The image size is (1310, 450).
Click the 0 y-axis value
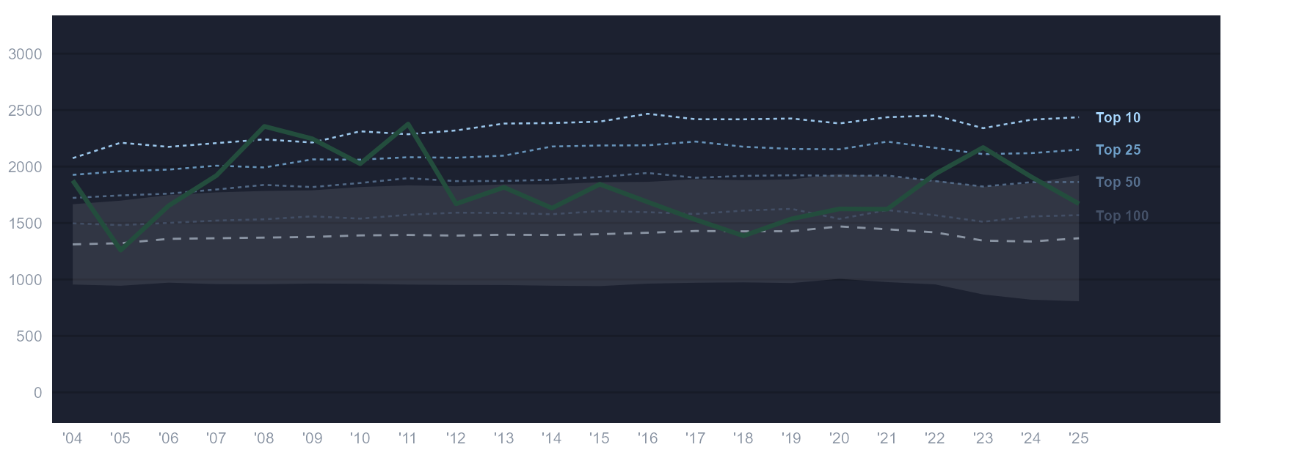38,393
